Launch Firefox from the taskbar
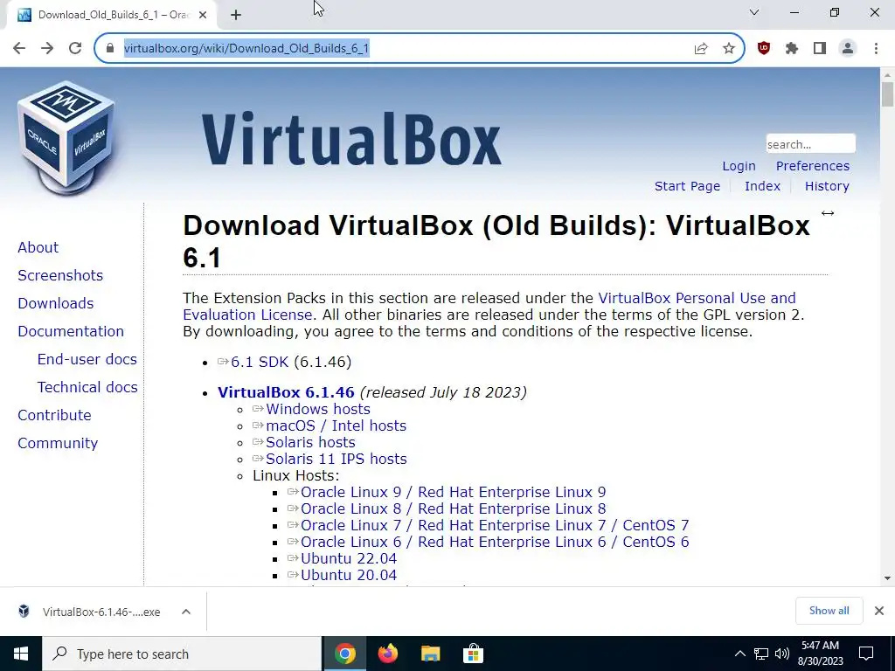 [387, 654]
